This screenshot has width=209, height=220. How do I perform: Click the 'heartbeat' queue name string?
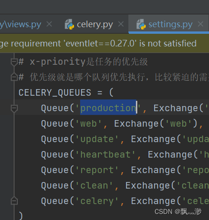tap(105, 155)
